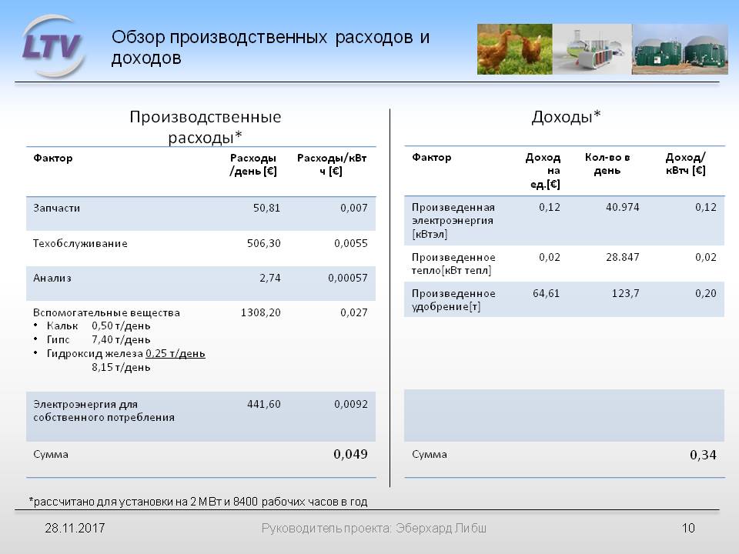This screenshot has height=554, width=739.
Task: Click 'Электроэнергия для собственного потребления' row
Action: pos(104,410)
